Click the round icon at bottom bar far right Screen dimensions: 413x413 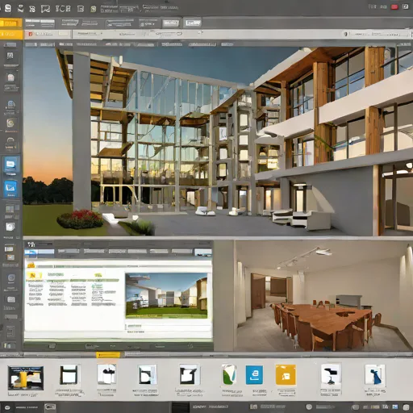tap(406, 407)
